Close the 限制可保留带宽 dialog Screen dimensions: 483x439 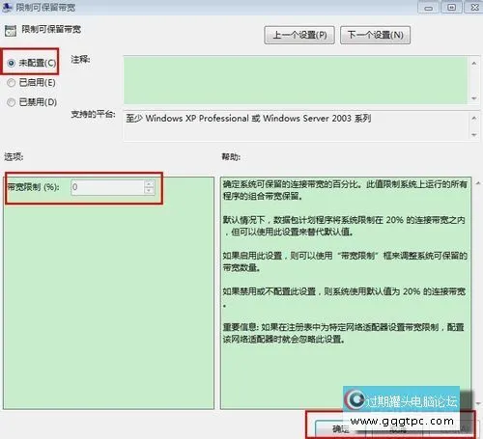click(474, 8)
